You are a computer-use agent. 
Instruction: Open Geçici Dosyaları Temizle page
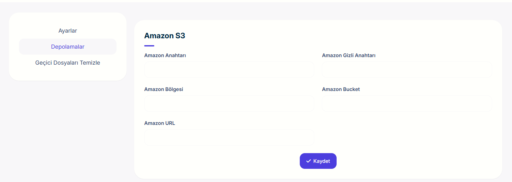click(x=68, y=63)
